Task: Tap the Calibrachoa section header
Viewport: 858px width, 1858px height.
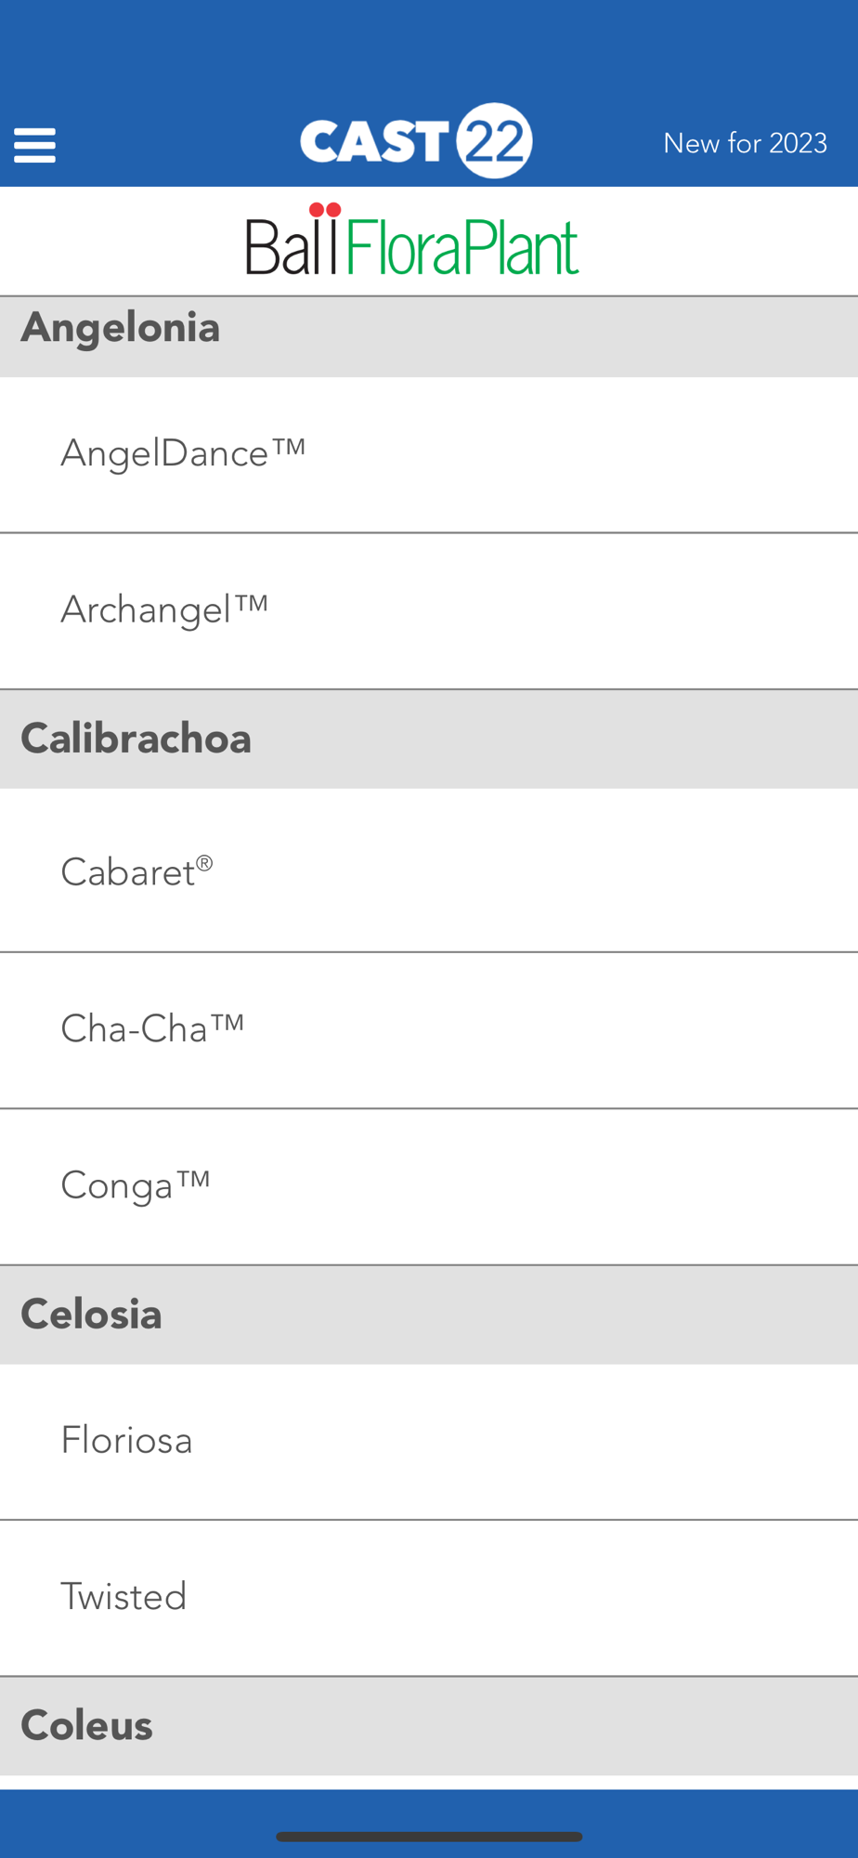Action: point(429,739)
